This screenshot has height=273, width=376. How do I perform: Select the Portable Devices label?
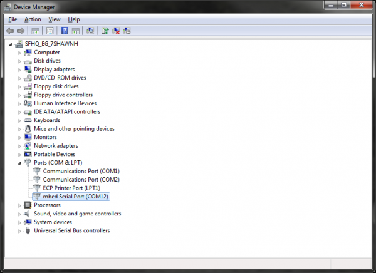(x=55, y=154)
